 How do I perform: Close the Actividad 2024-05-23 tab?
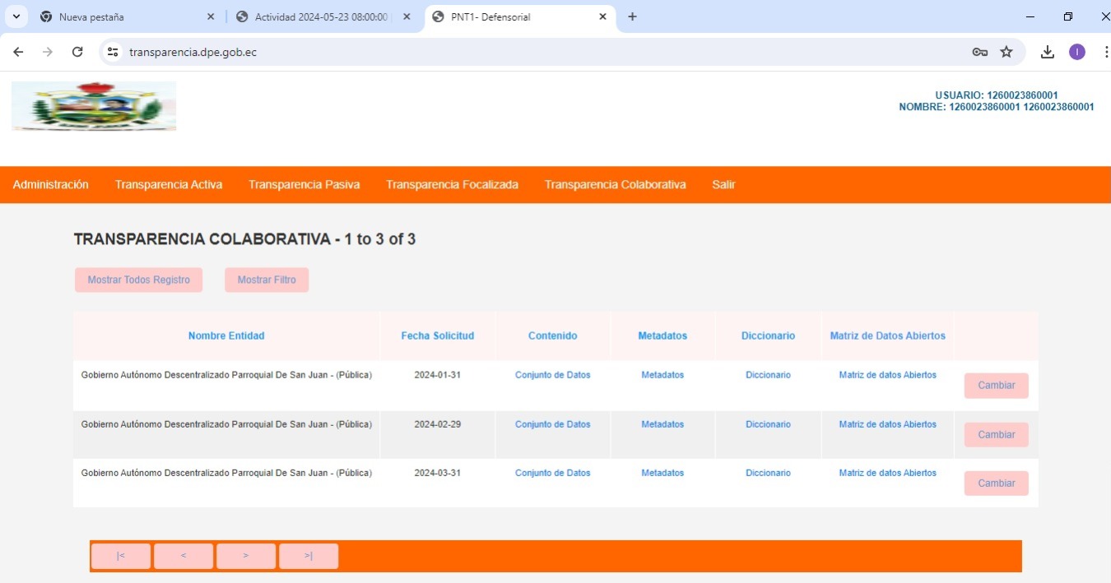click(x=407, y=16)
